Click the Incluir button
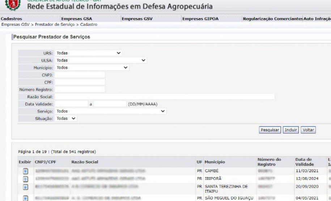331x201 pixels. coord(290,130)
